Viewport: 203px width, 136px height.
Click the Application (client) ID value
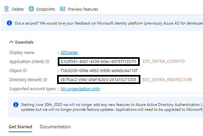click(x=99, y=61)
